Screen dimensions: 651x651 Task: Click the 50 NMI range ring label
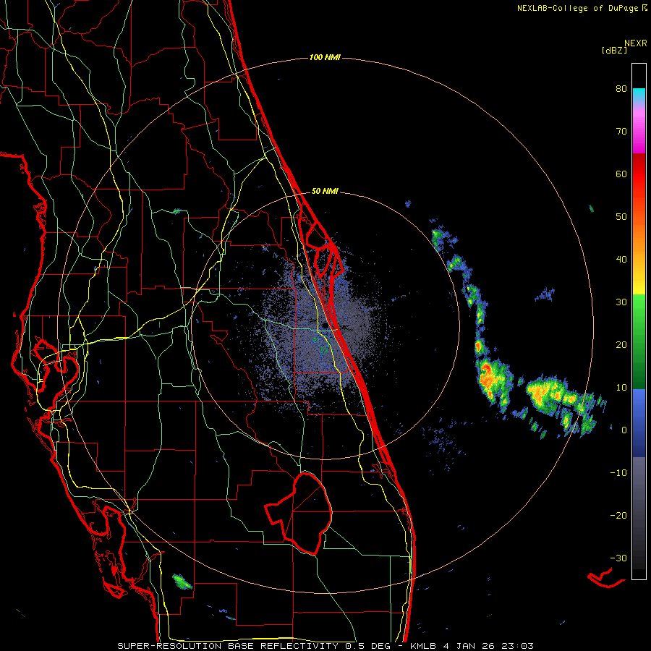point(325,192)
